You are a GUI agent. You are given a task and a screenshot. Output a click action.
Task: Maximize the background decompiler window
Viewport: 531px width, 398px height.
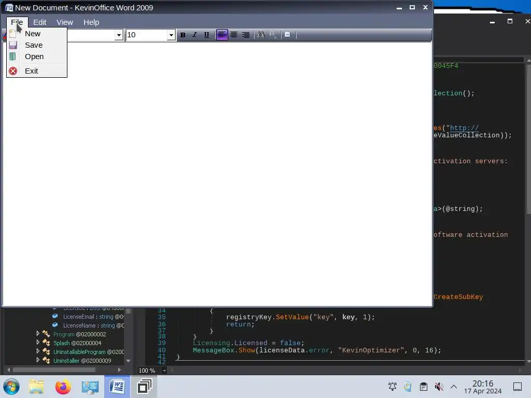point(510,21)
